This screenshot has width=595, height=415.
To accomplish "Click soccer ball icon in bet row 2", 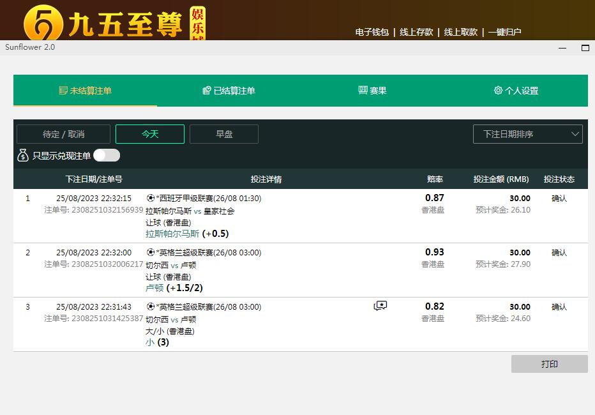I will coord(151,252).
